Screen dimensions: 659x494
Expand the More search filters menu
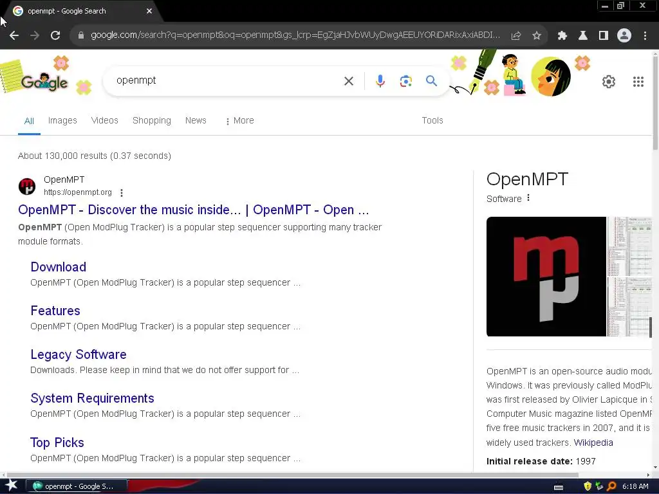pyautogui.click(x=239, y=120)
